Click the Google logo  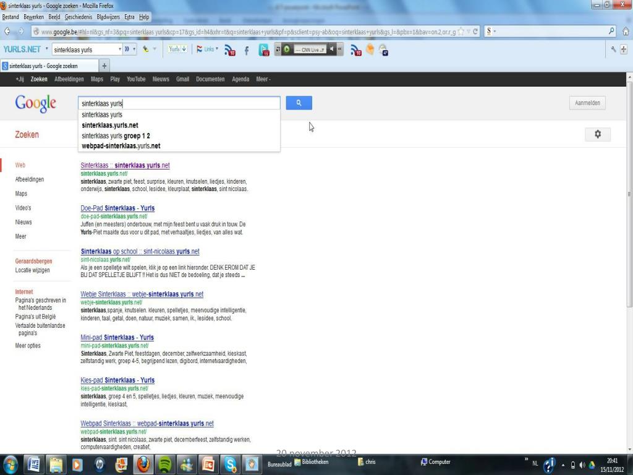click(35, 104)
